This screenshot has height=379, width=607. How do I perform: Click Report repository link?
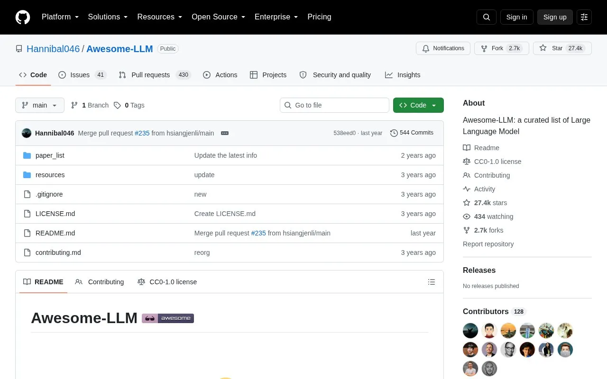pos(488,244)
